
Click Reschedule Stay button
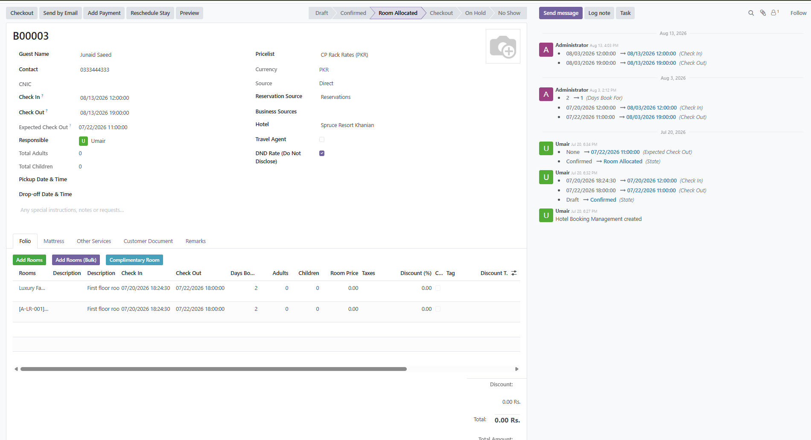point(150,13)
